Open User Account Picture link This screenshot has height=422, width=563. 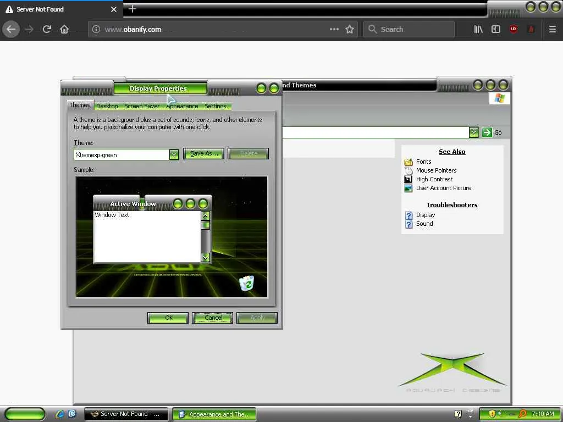coord(444,188)
